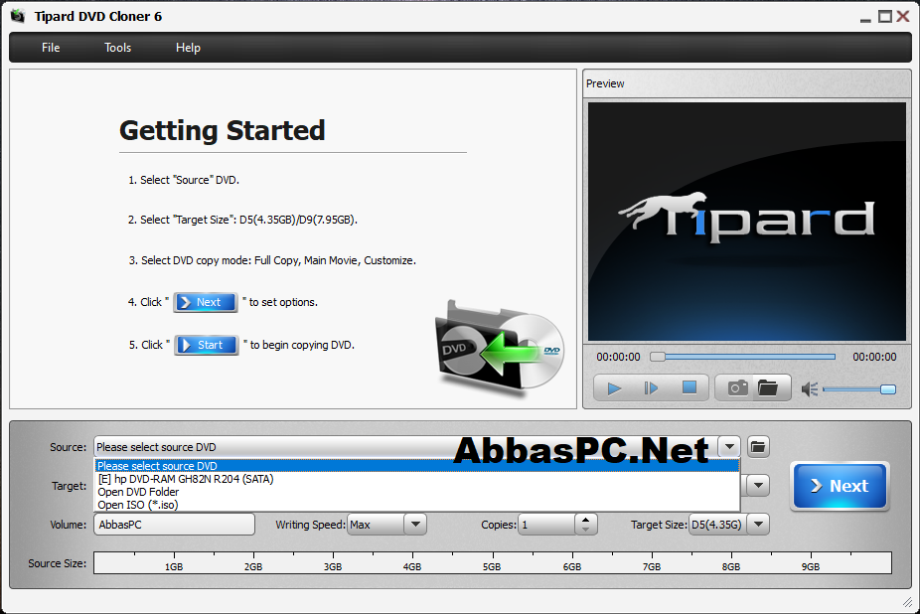Image resolution: width=920 pixels, height=614 pixels.
Task: Open snapshot folder icon in preview
Action: 767,388
